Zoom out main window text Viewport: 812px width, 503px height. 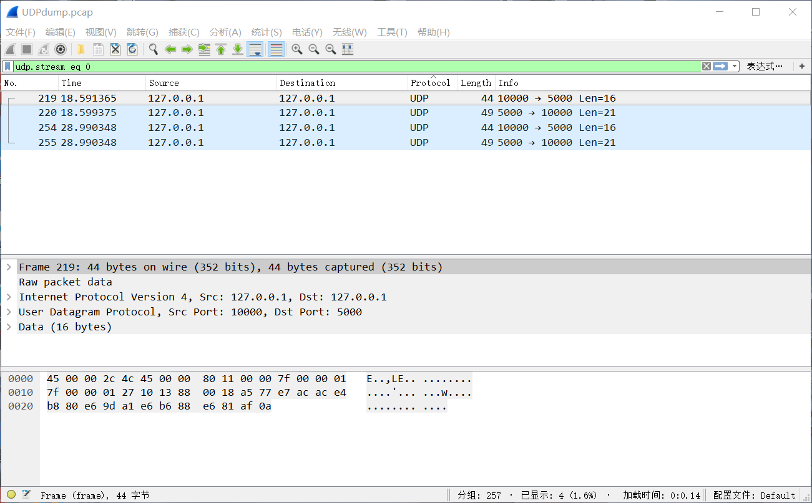tap(314, 49)
